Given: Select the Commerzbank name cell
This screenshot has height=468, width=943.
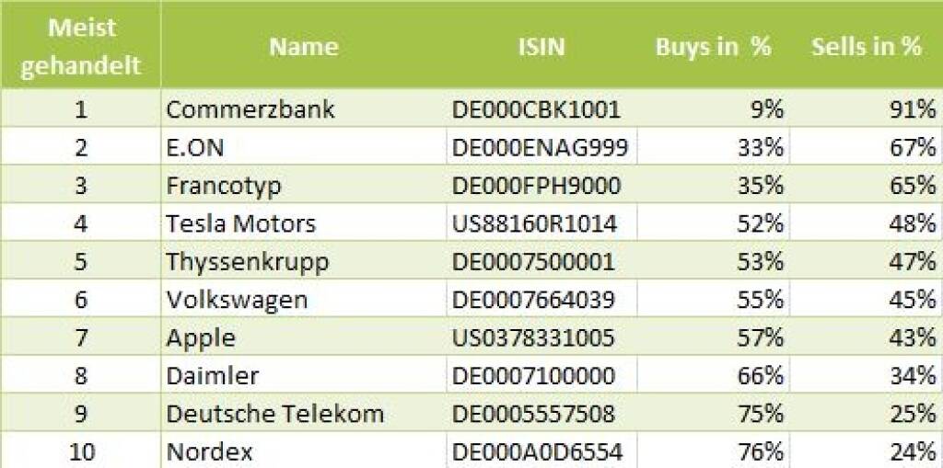Looking at the screenshot, I should [250, 109].
